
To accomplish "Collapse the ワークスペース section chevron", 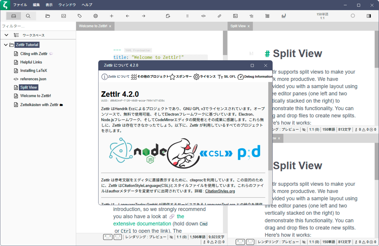I will [6, 35].
